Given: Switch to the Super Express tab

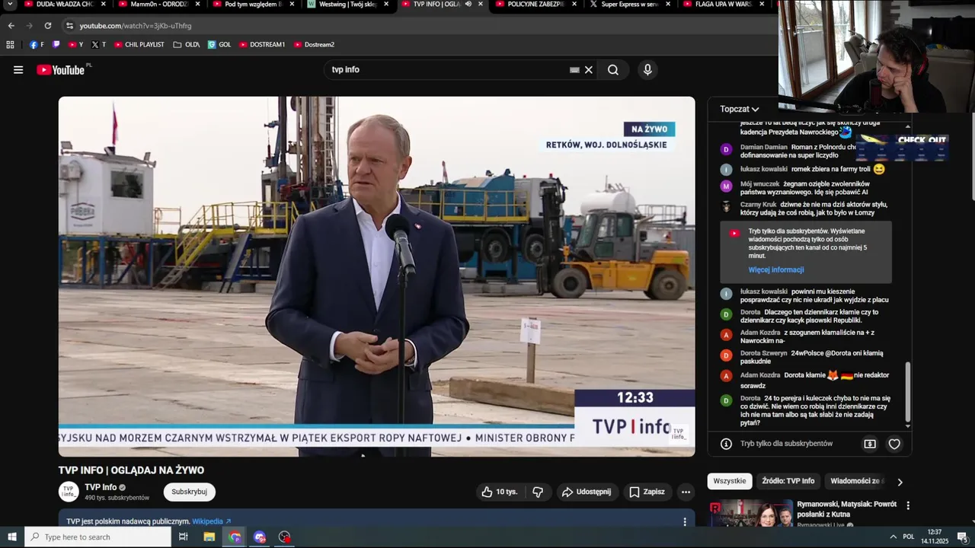Looking at the screenshot, I should tap(629, 5).
